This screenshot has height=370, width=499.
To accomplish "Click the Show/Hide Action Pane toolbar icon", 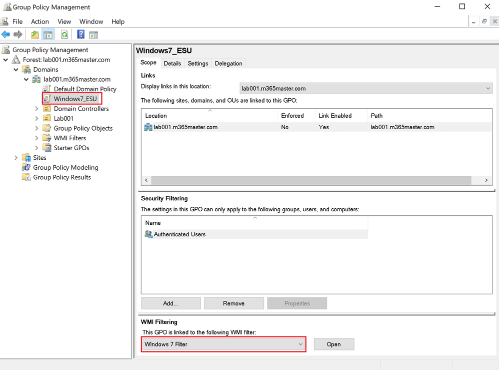I will (x=93, y=34).
